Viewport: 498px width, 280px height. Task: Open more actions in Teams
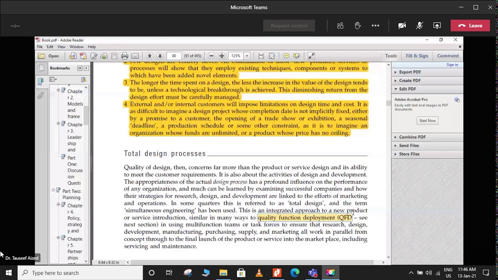(x=375, y=26)
